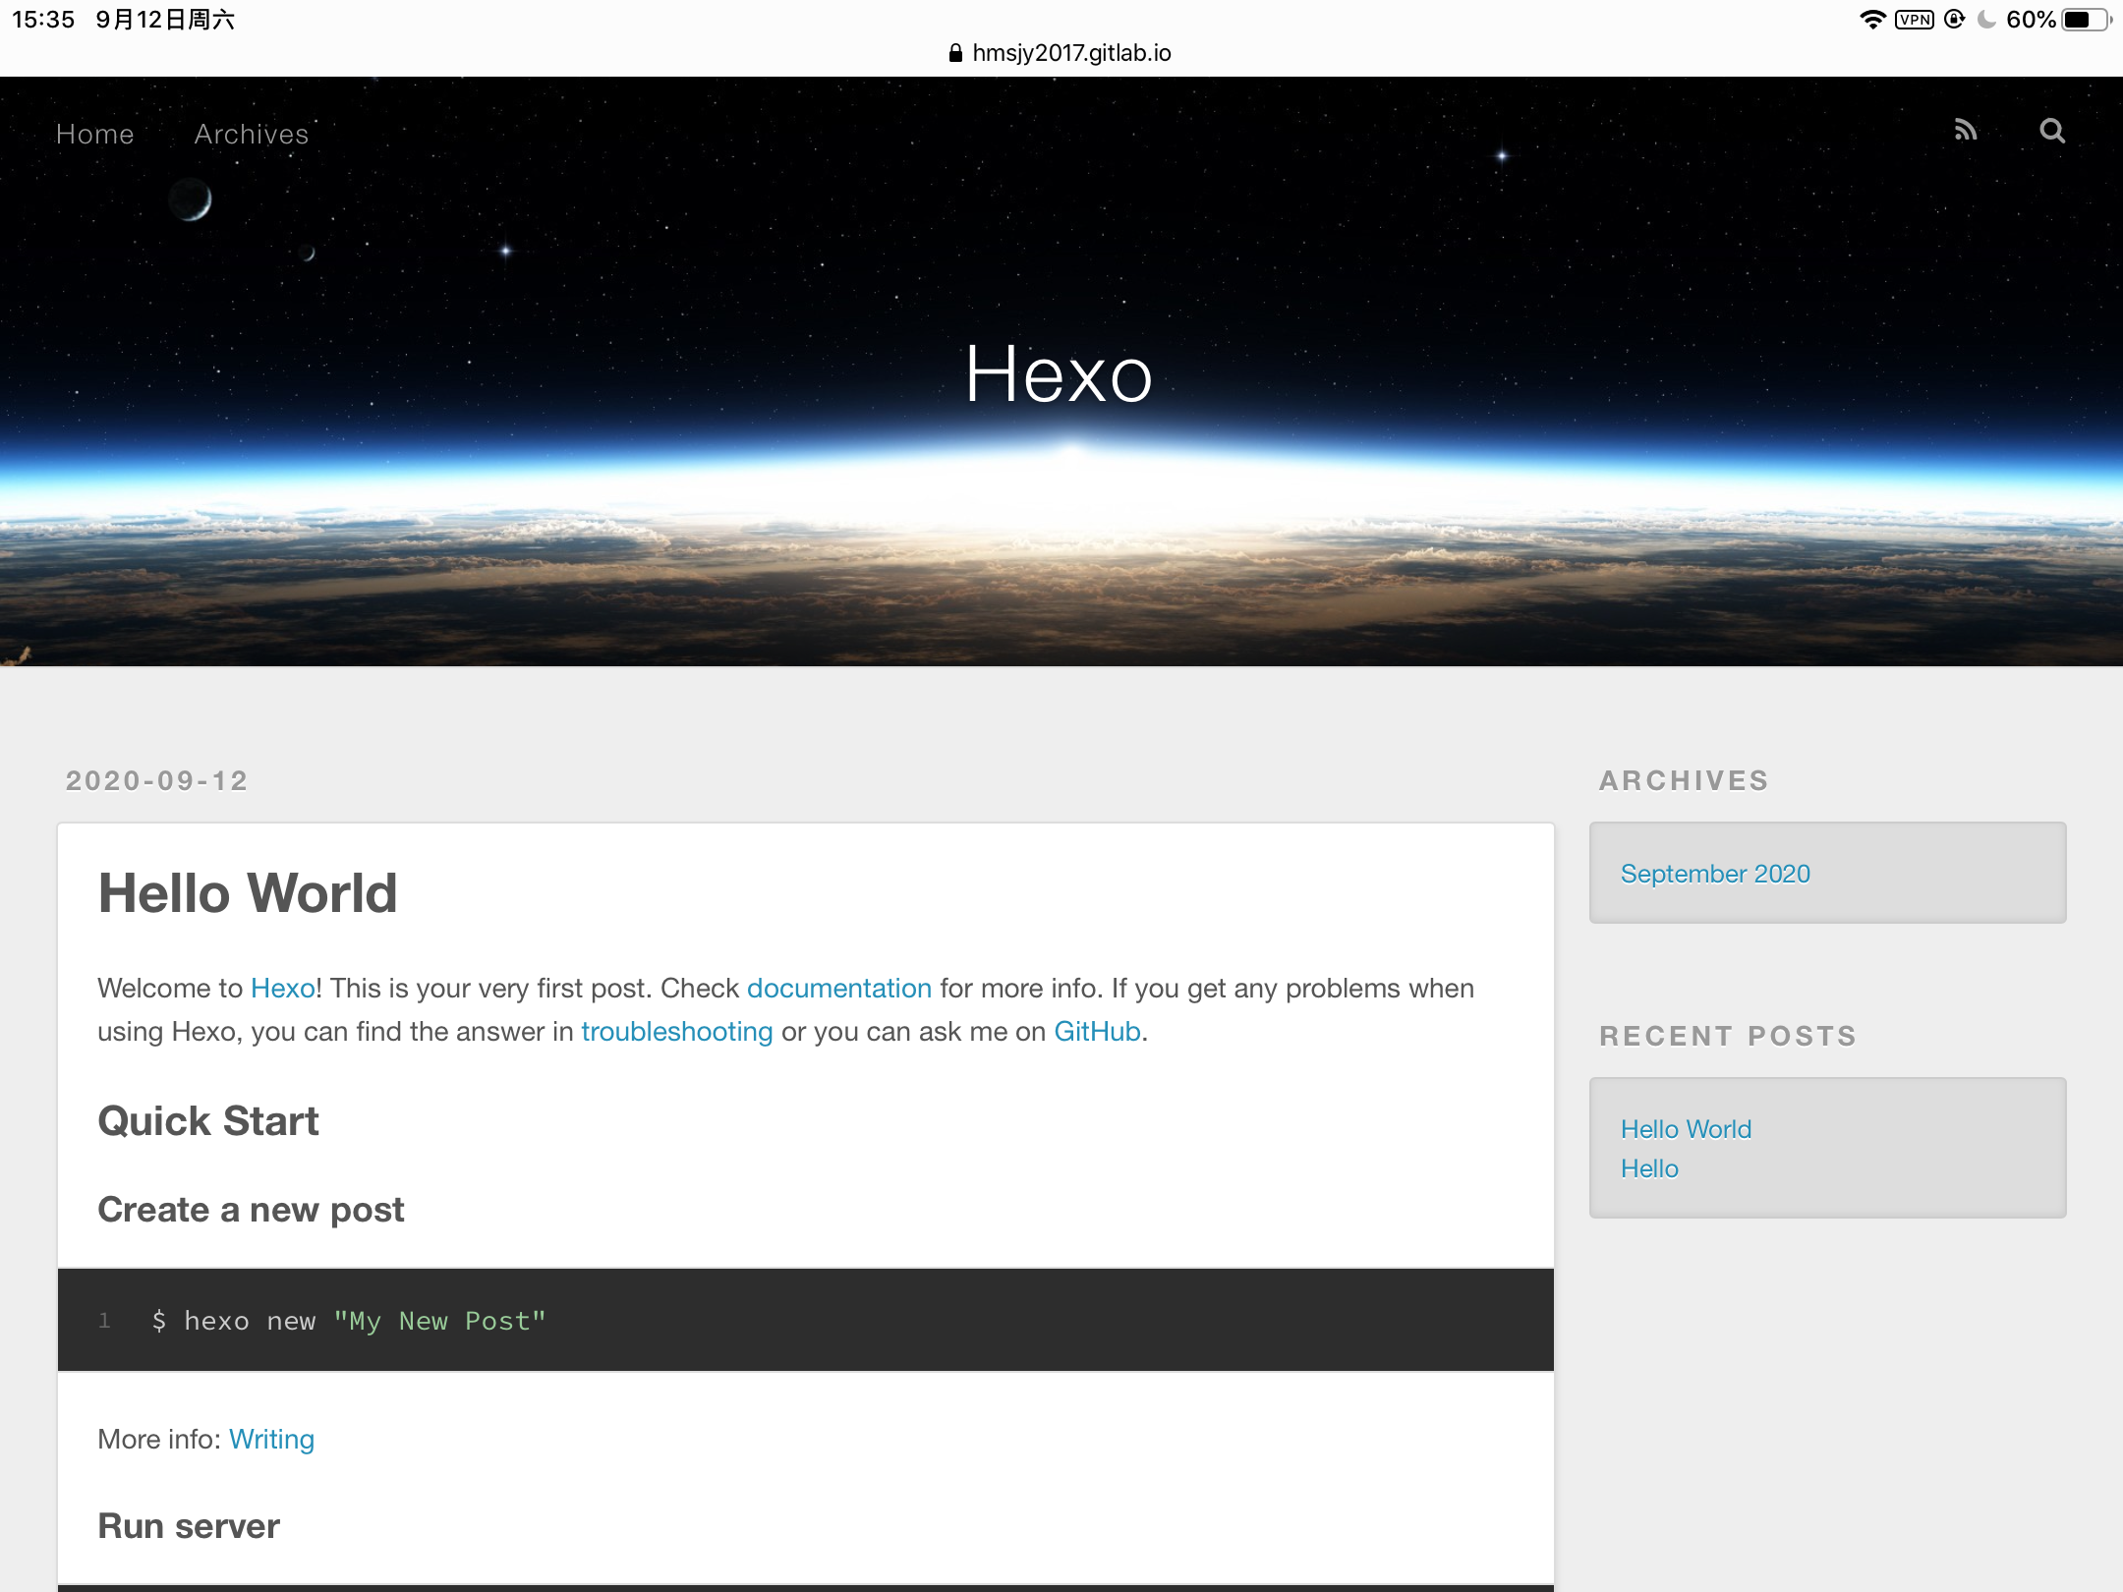Tap the Do Not Disturb moon icon
Screen dimensions: 2123x1592
(x=1986, y=20)
